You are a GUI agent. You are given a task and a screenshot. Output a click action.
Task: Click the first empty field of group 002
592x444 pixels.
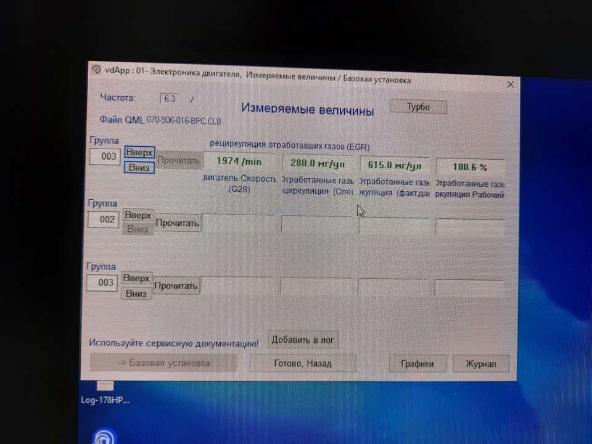tap(239, 223)
